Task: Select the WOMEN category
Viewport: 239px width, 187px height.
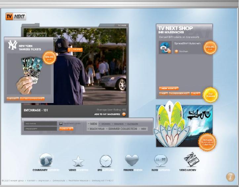Action: (x=106, y=124)
